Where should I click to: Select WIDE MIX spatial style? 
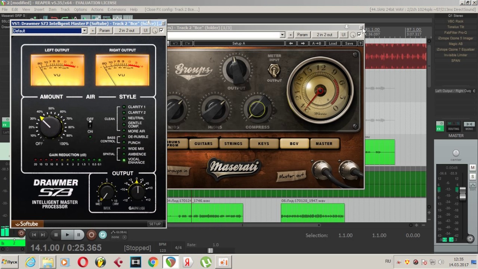click(136, 149)
